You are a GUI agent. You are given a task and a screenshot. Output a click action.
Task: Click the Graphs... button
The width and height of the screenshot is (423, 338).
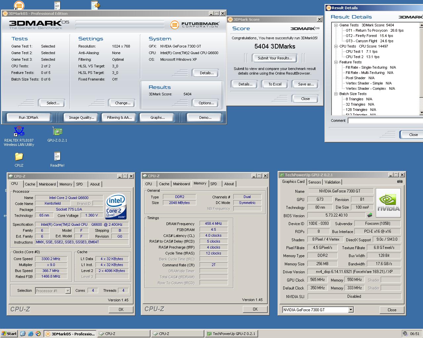point(157,118)
